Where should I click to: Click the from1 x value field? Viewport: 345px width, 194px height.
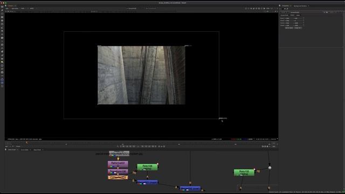[289, 18]
